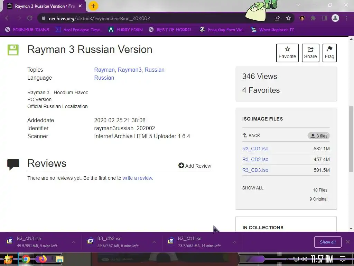Click the Chrome taskbar icon
Image resolution: width=354 pixels, height=266 pixels.
[26, 259]
